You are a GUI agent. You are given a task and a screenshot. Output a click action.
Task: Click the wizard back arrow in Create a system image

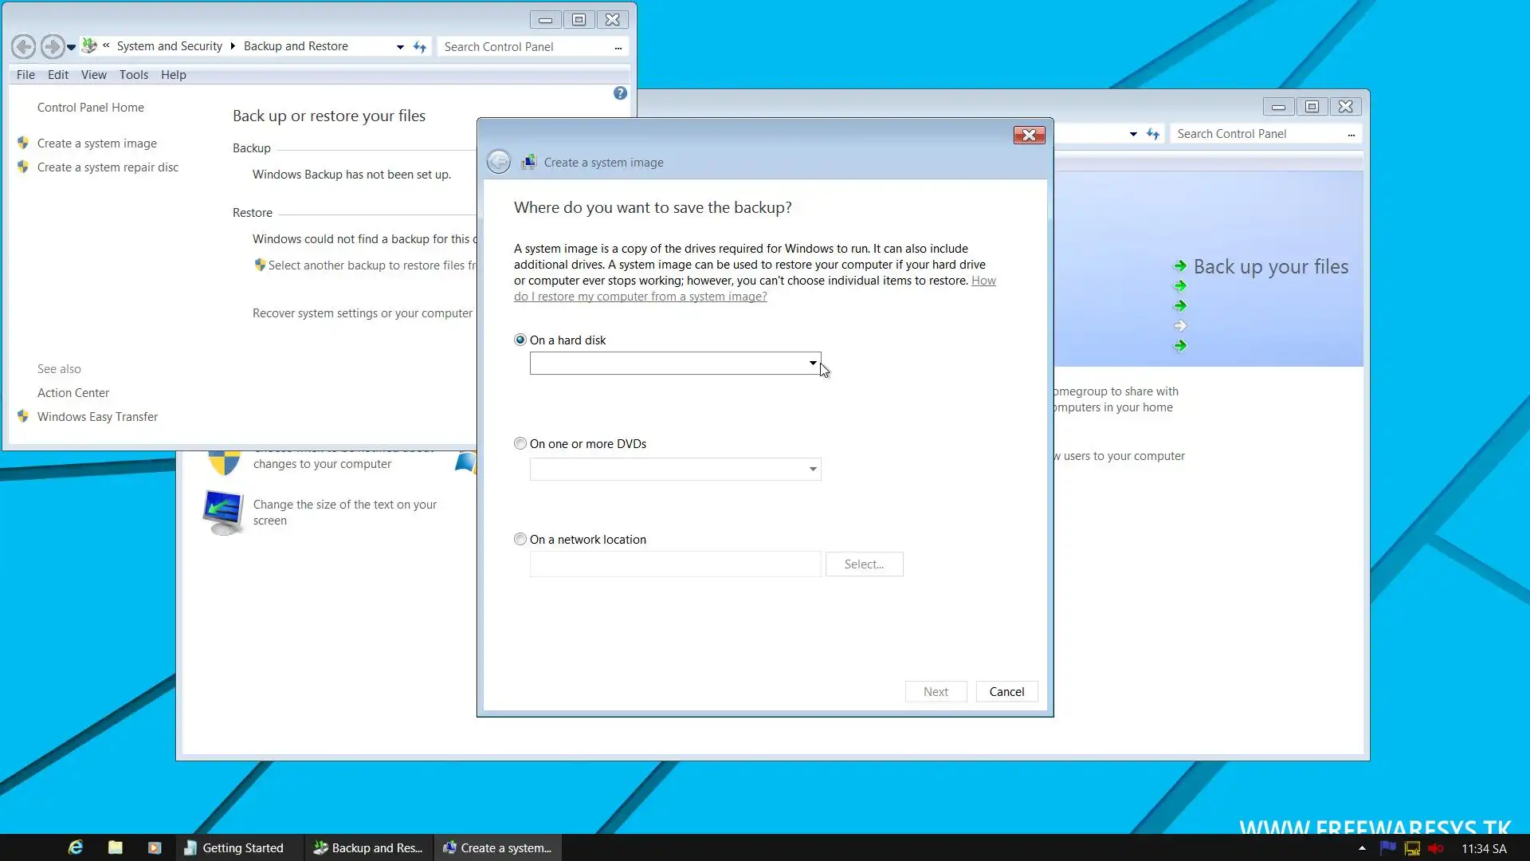pos(499,162)
